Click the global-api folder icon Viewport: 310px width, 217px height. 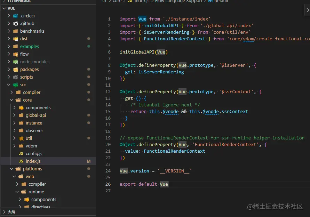coord(21,115)
